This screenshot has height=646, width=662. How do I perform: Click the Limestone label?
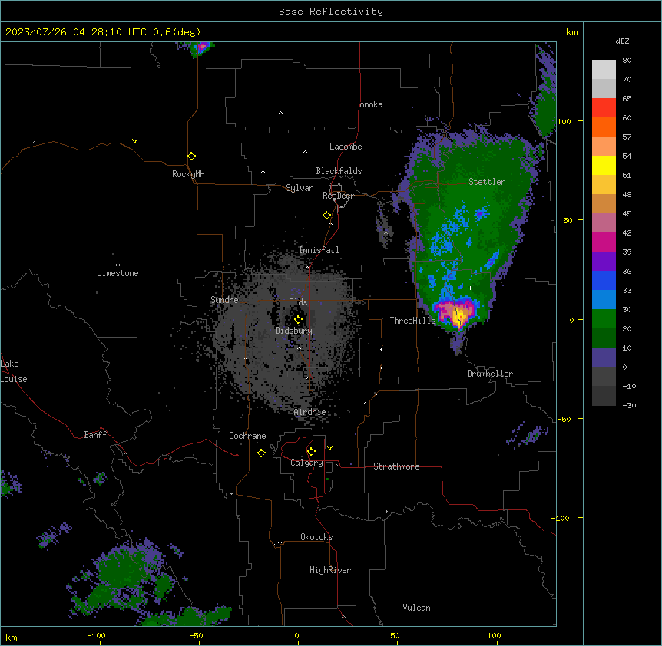pos(118,273)
